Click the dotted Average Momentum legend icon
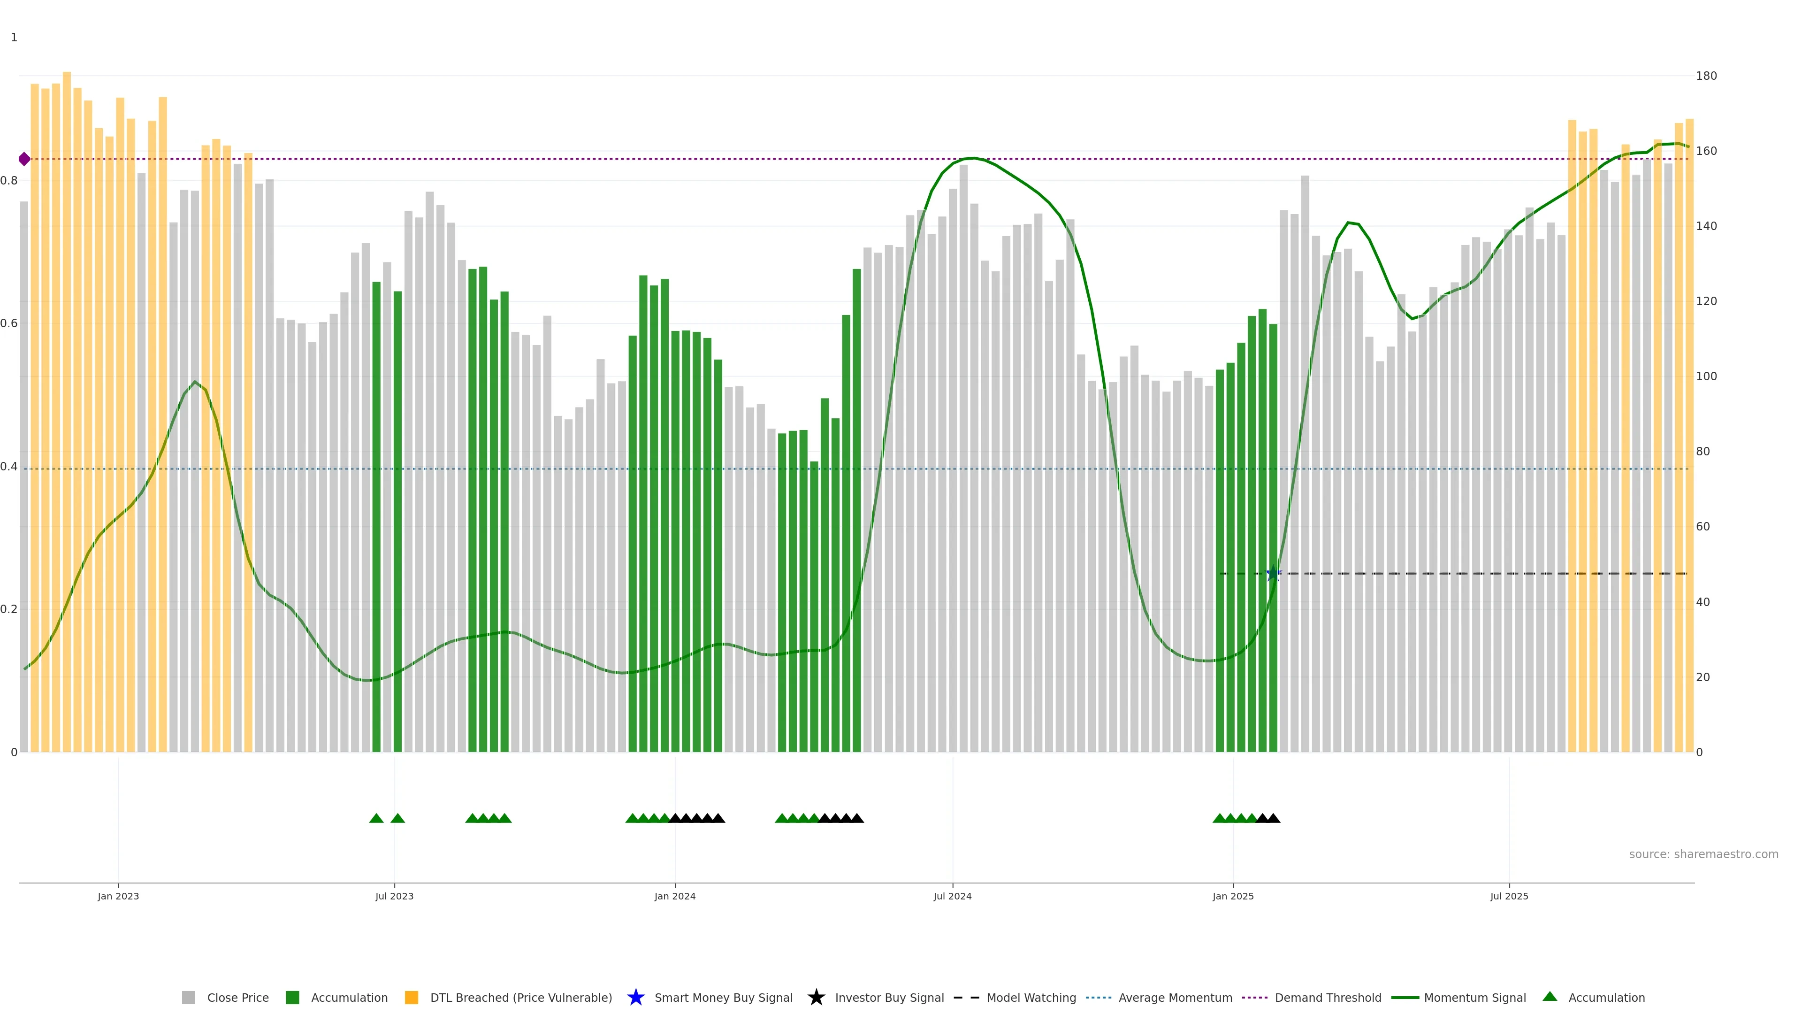Screen dimensions: 1802x1014 pyautogui.click(x=1098, y=997)
